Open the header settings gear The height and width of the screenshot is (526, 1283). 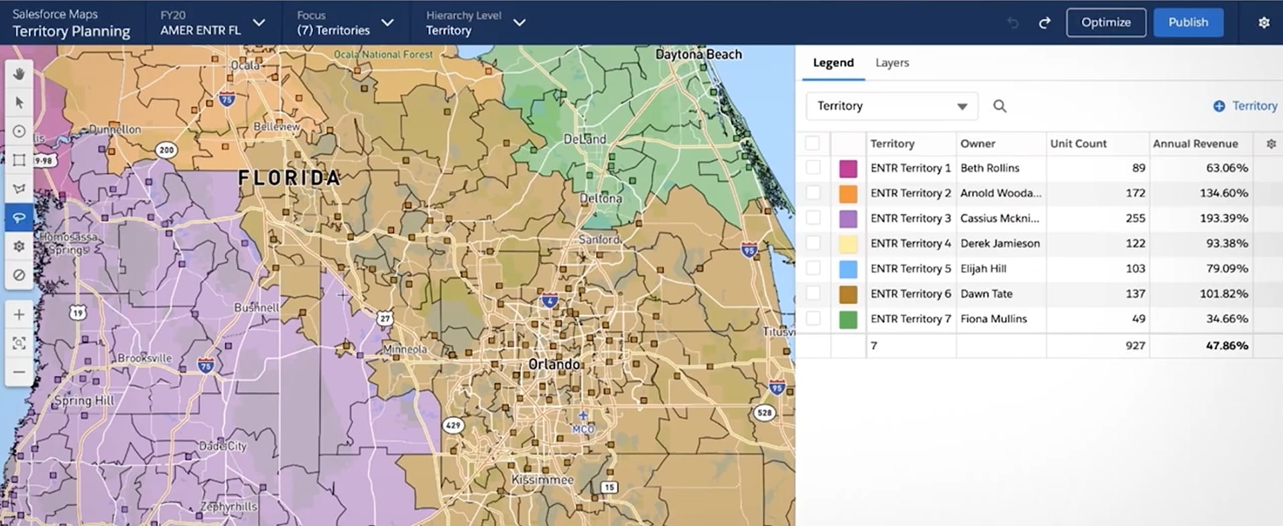(x=1264, y=23)
